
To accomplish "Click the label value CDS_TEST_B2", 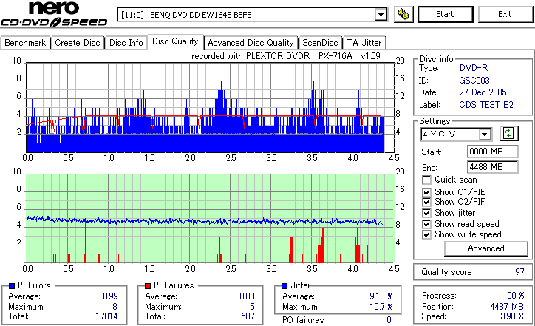I will point(486,105).
